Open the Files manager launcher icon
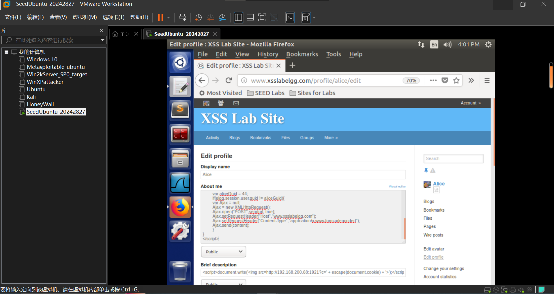The image size is (554, 294). [x=180, y=159]
